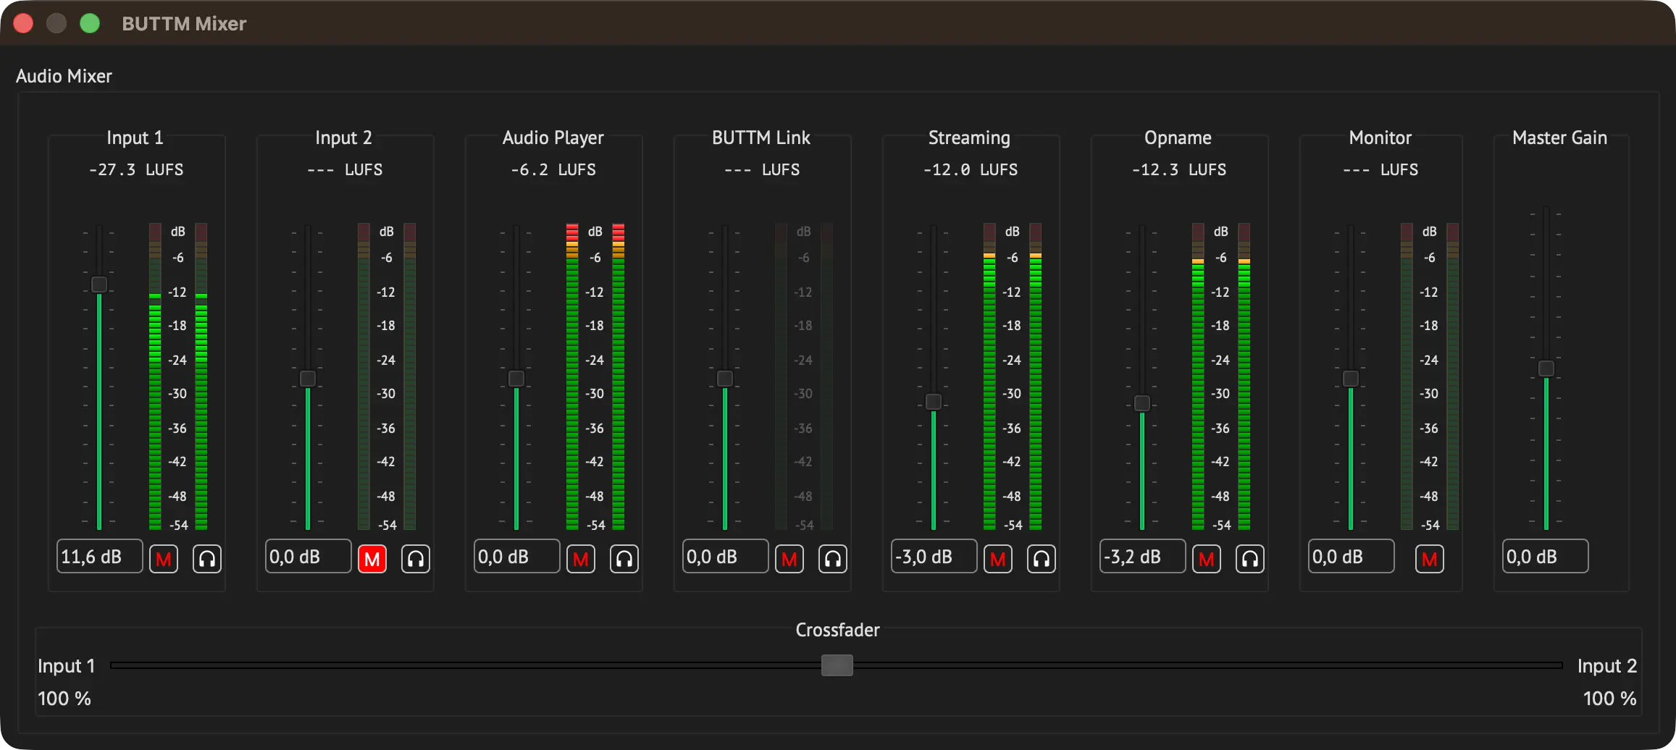Click the Opname fader handle
Viewport: 1676px width, 750px height.
1142,403
